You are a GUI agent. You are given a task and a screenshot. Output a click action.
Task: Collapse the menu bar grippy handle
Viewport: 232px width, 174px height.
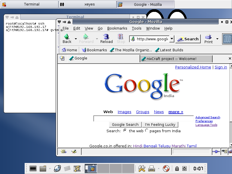[x=59, y=28]
